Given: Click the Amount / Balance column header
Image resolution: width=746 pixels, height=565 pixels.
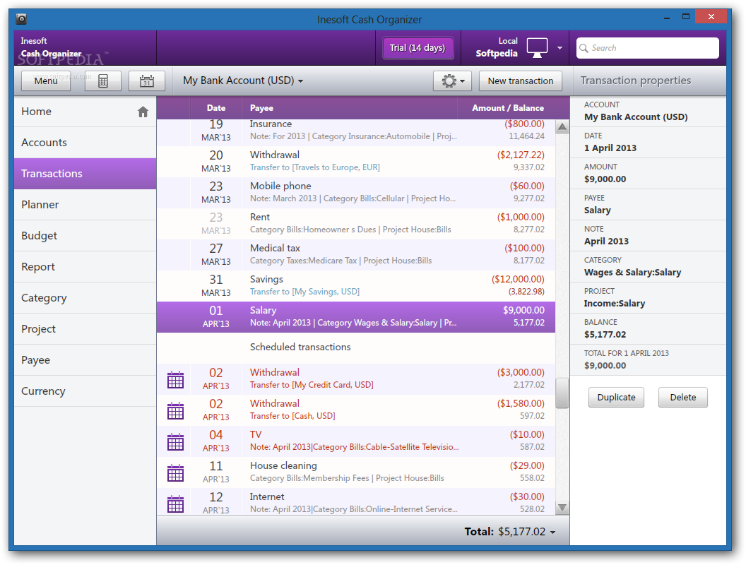Looking at the screenshot, I should point(508,108).
